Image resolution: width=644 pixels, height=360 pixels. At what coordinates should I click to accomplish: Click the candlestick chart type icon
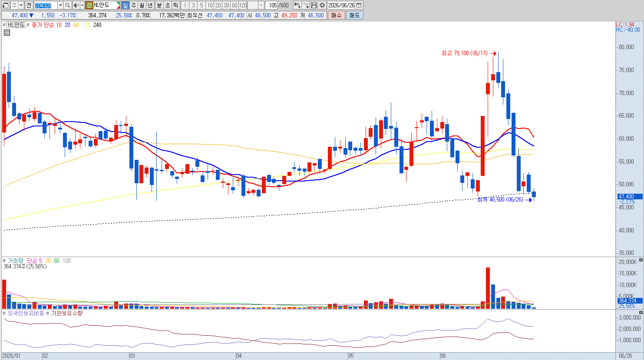(297, 5)
